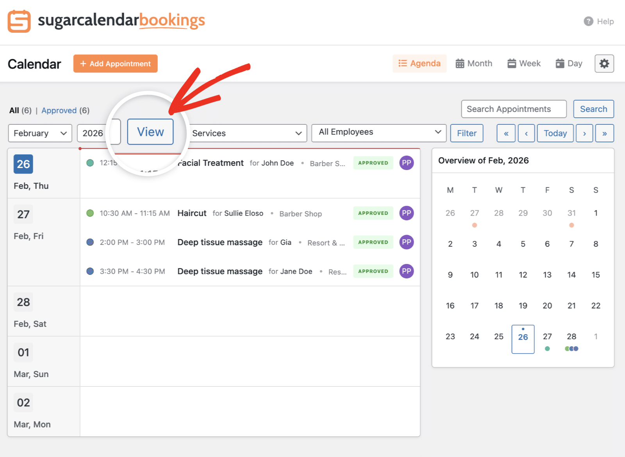This screenshot has height=457, width=625.
Task: Click the PP avatar on the Haircut appointment
Action: click(406, 213)
